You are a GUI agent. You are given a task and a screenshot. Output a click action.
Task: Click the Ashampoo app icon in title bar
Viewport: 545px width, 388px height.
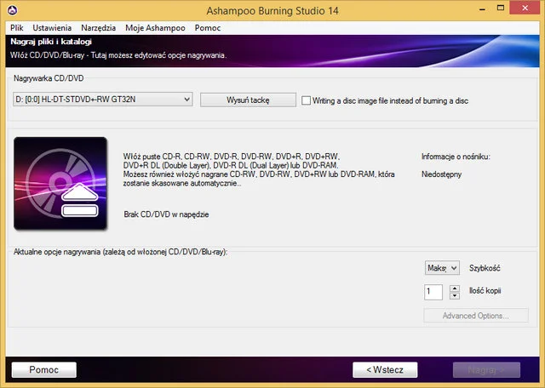click(x=11, y=10)
